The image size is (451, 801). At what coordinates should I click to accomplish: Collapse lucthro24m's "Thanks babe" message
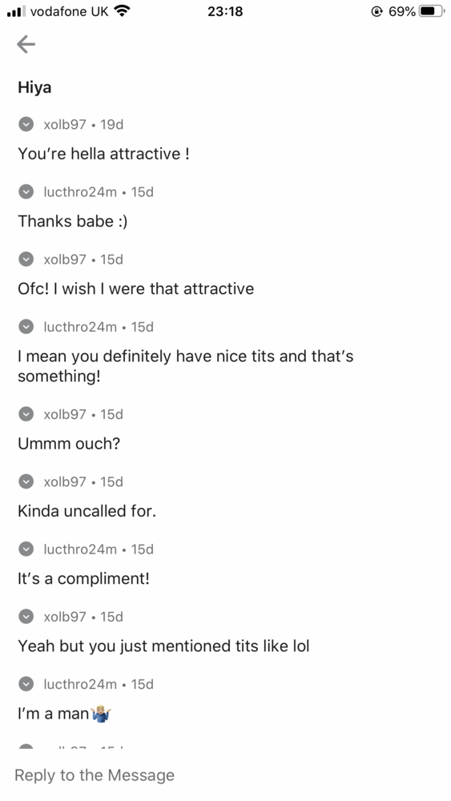(26, 191)
